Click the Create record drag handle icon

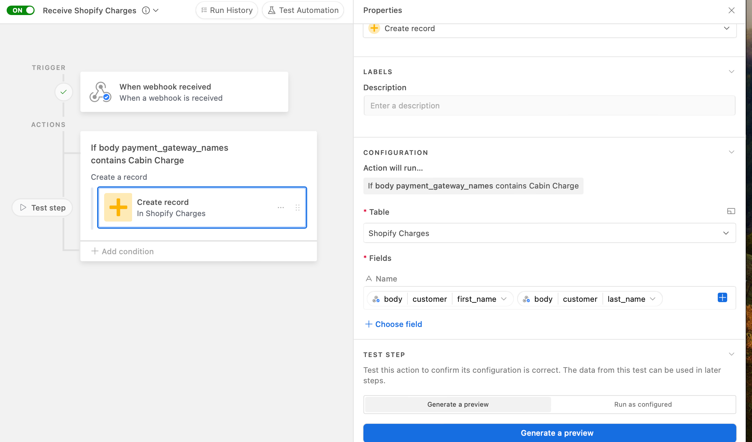tap(297, 208)
